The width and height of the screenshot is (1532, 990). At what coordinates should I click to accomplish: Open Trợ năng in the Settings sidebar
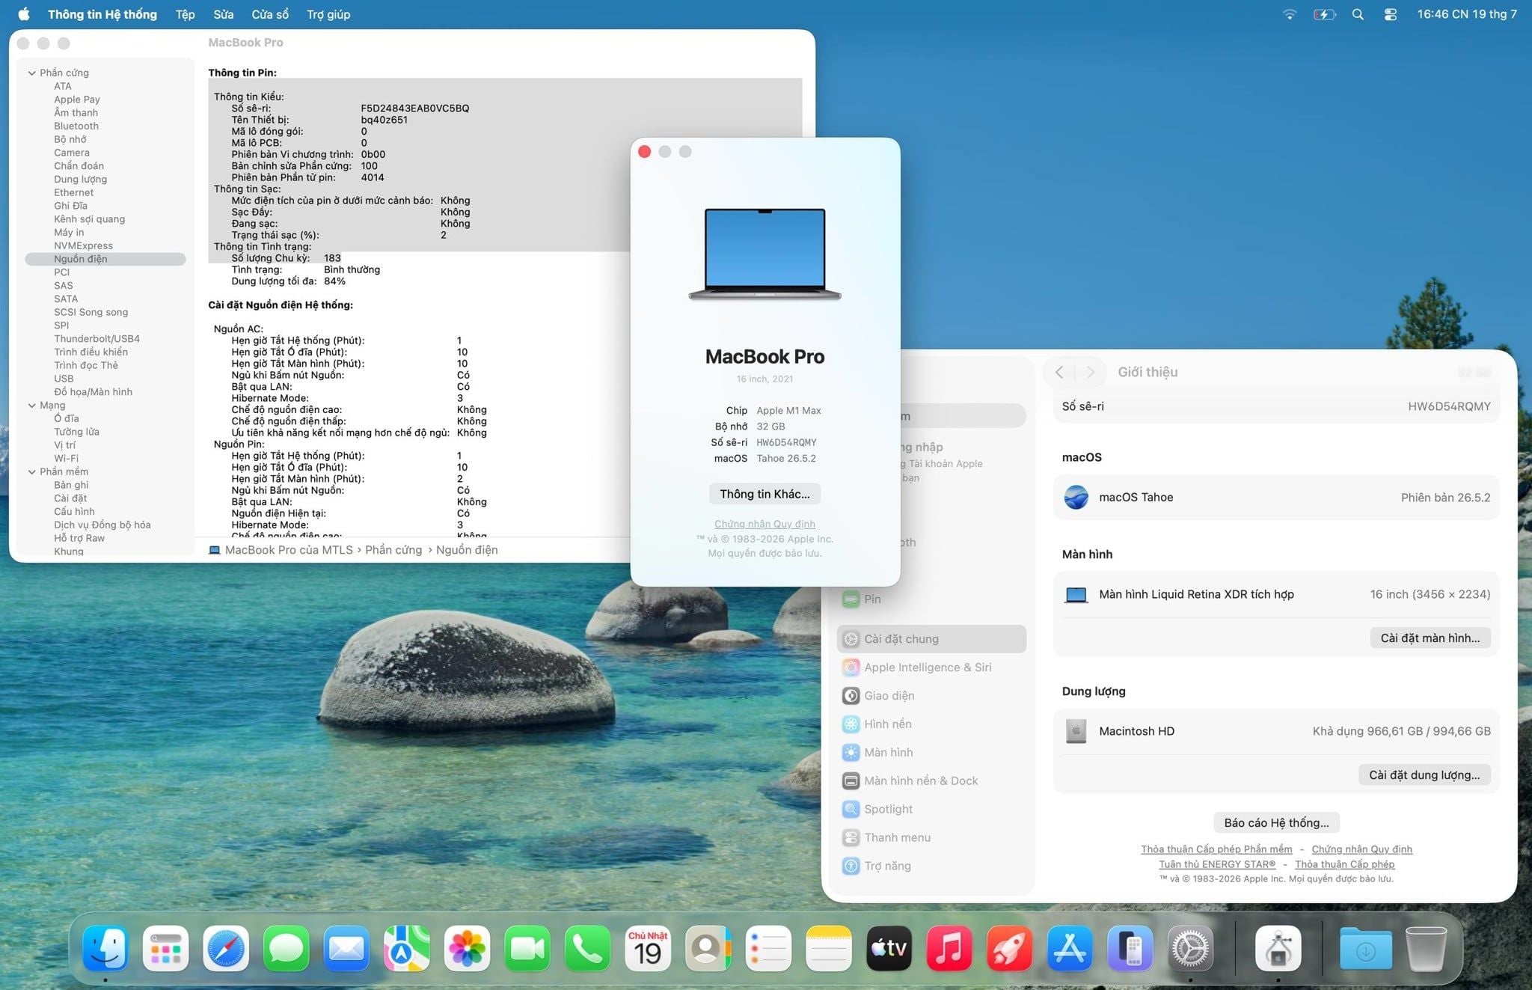[x=931, y=866]
